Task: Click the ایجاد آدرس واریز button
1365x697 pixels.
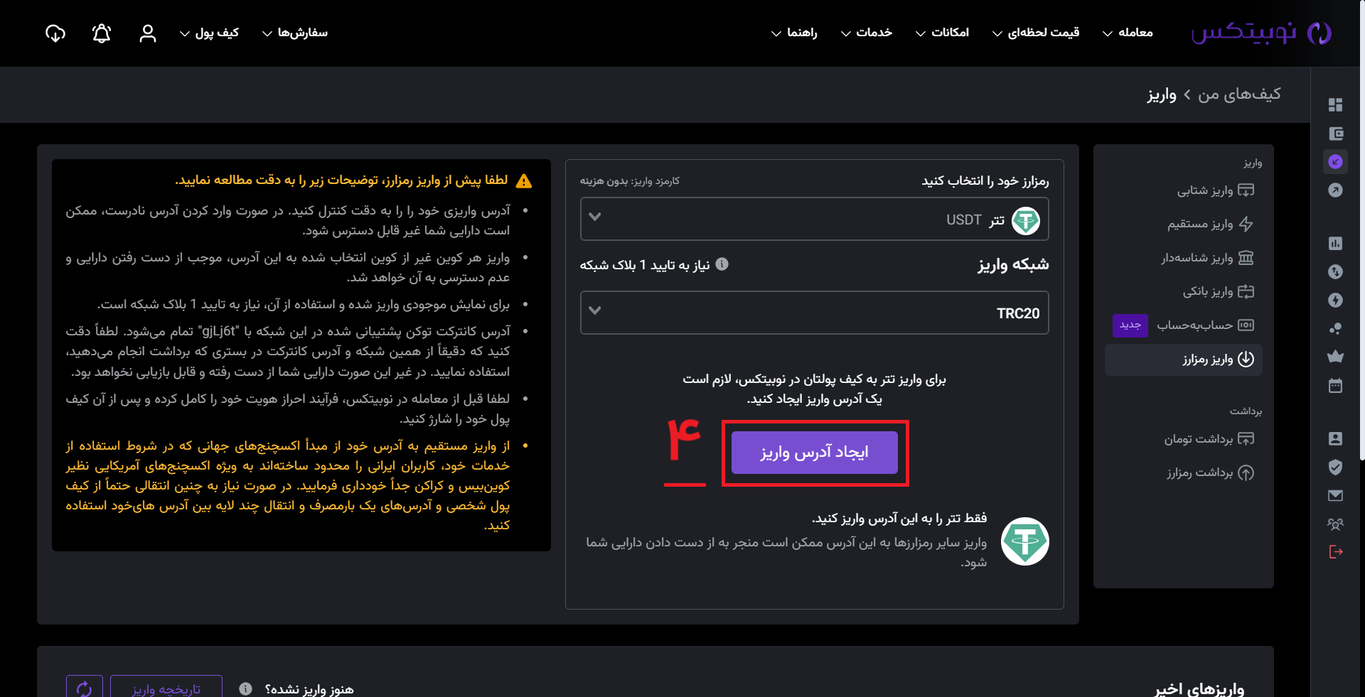Action: coord(815,453)
